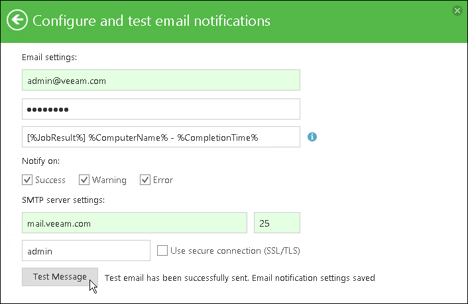Click the port number 25 field
Viewport: 468px width, 304px height.
tap(277, 223)
